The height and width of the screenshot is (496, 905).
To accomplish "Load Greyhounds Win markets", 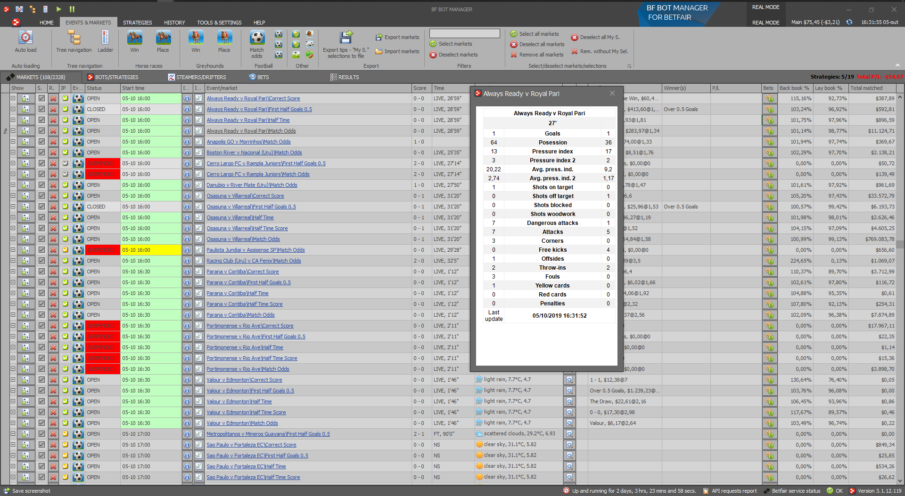I will 196,38.
